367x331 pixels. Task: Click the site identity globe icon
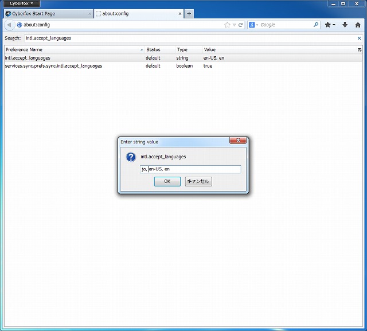click(19, 25)
